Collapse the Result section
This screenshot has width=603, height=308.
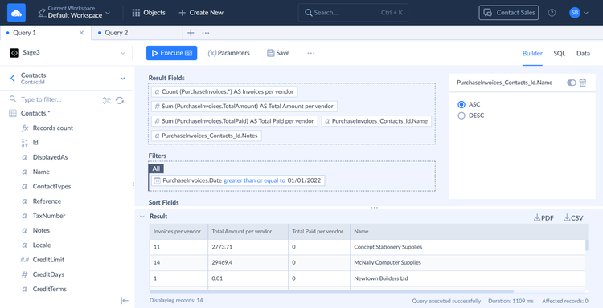(142, 217)
